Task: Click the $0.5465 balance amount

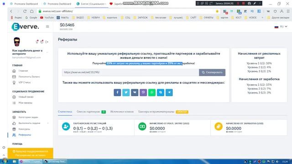Action: [x=67, y=25]
